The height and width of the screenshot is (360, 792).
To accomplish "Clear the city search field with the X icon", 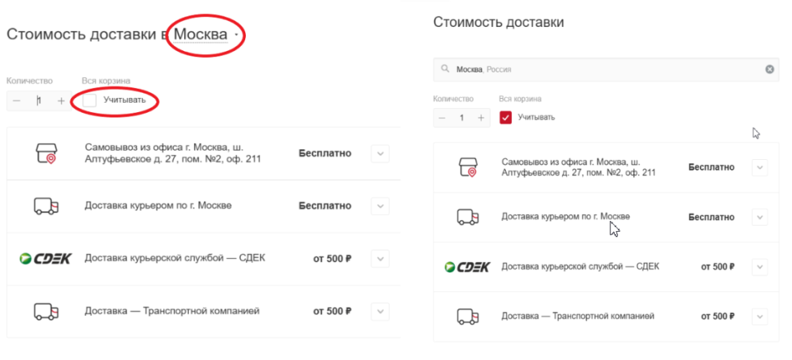I will [769, 70].
